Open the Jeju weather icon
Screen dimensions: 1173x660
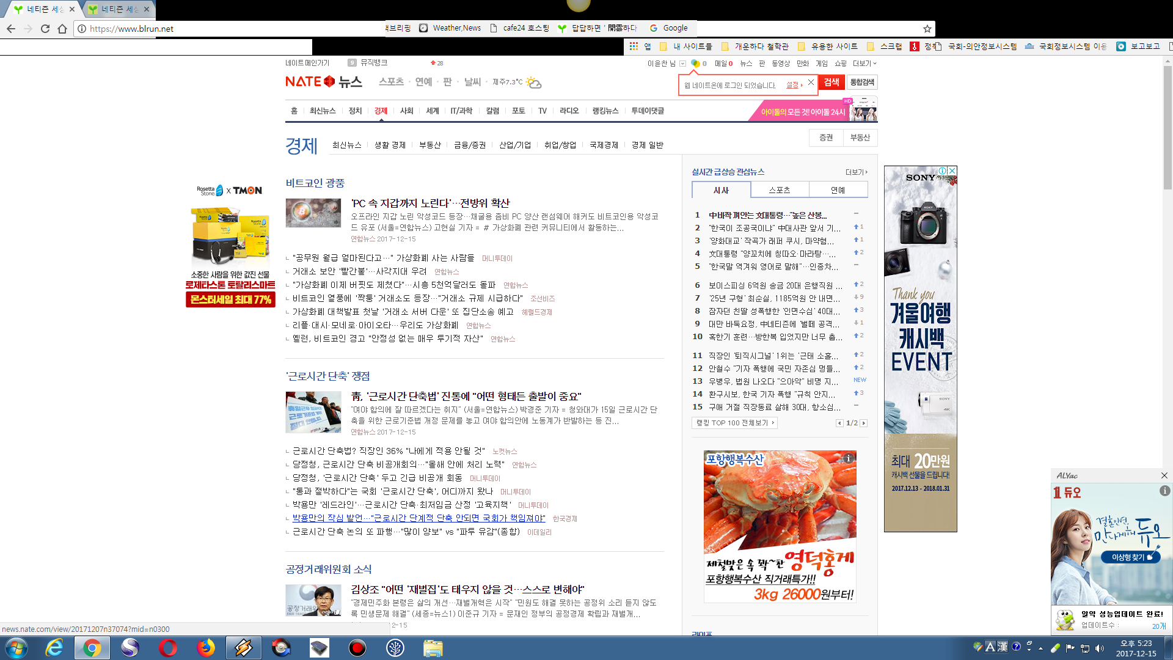(533, 82)
